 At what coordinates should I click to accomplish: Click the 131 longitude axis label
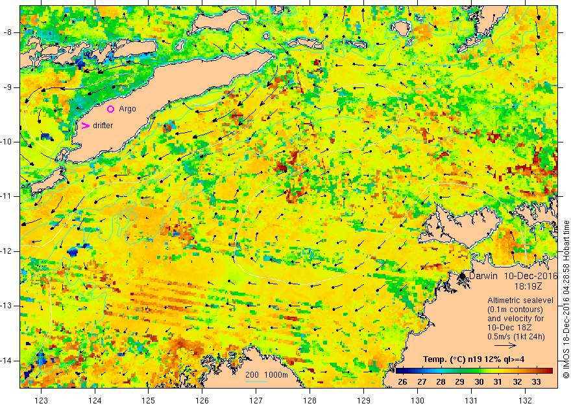pos(471,400)
